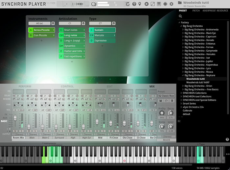The height and width of the screenshot is (170, 230).
Task: Switch to the EDIT tab
Action: point(109,86)
